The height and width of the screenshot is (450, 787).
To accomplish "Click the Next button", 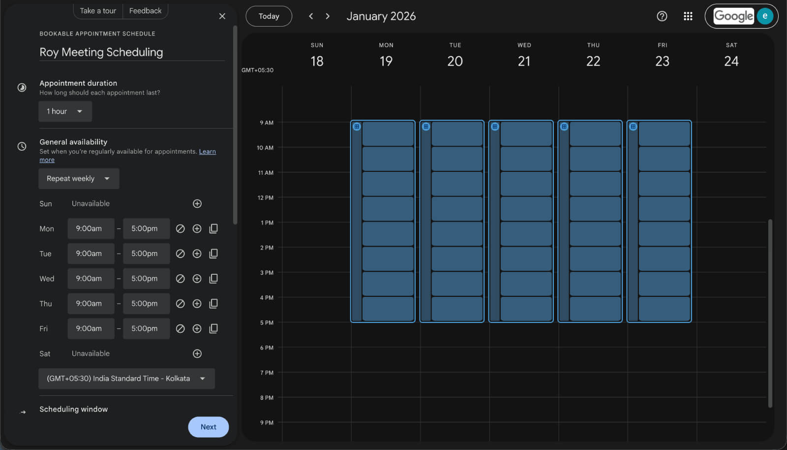I will [x=208, y=427].
